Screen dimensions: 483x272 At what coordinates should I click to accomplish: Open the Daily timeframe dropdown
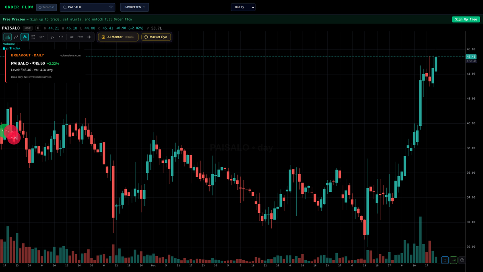tap(243, 7)
